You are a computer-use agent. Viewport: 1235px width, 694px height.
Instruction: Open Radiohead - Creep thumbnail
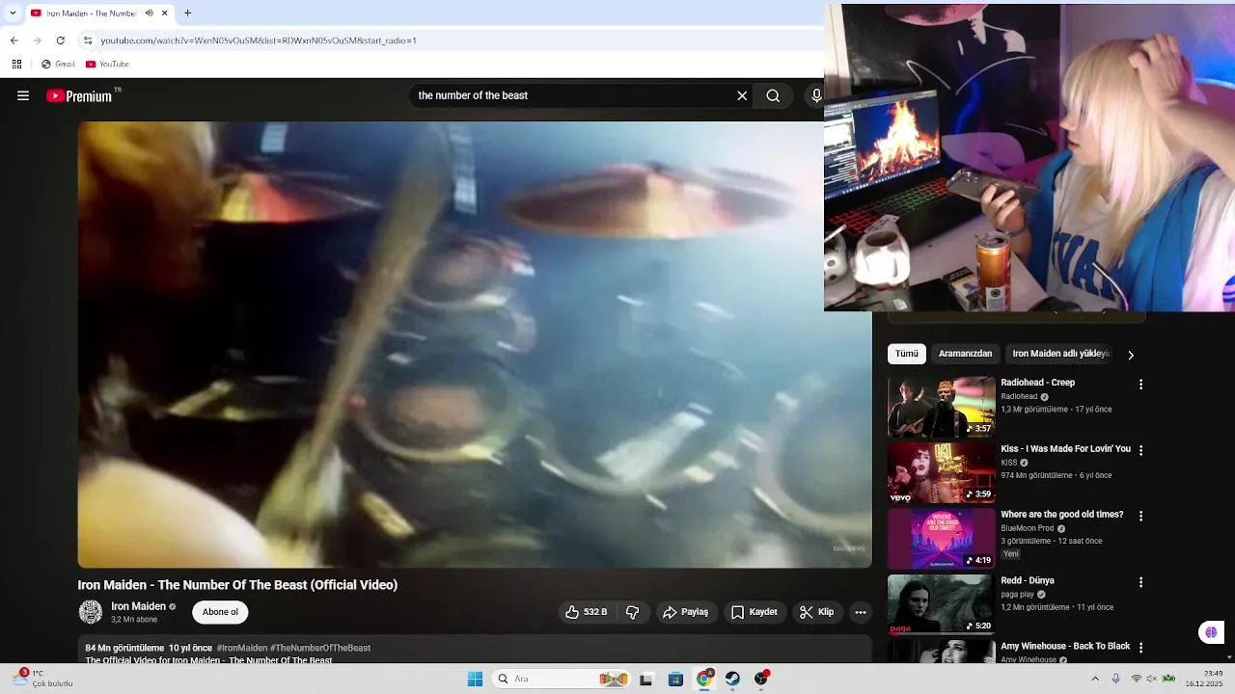click(942, 407)
